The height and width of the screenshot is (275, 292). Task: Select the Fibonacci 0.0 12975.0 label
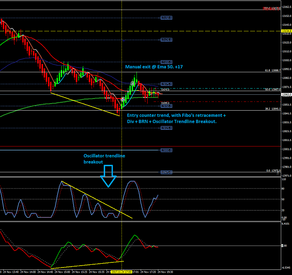[273, 170]
